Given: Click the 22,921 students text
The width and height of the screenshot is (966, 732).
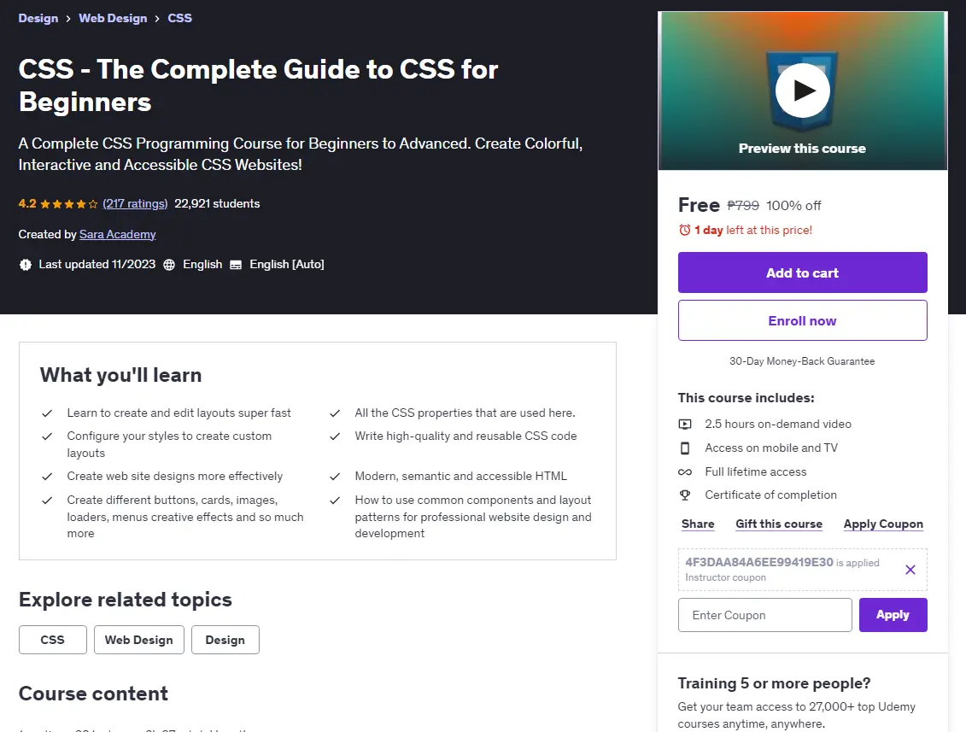Looking at the screenshot, I should click(217, 204).
